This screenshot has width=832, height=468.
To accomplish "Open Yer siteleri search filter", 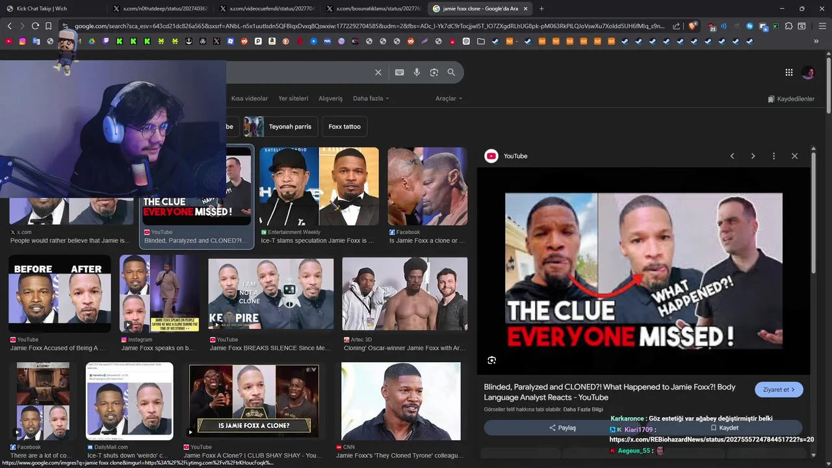I will [293, 99].
